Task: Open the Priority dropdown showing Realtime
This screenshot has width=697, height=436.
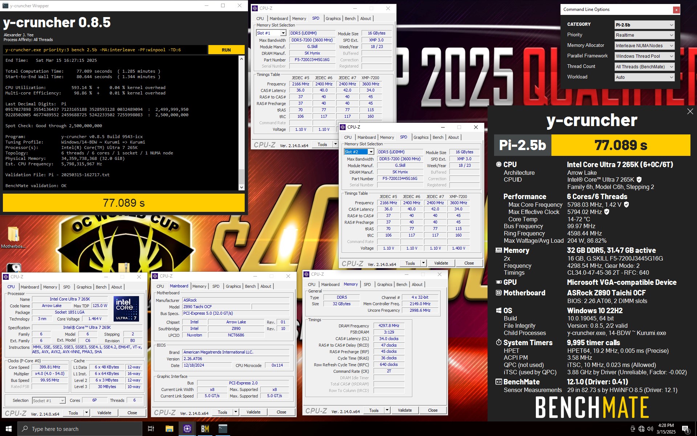Action: 644,35
